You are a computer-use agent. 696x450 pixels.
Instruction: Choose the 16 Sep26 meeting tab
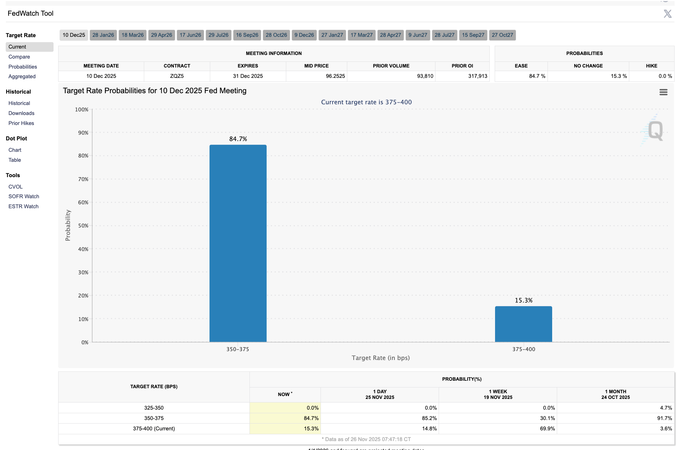247,35
